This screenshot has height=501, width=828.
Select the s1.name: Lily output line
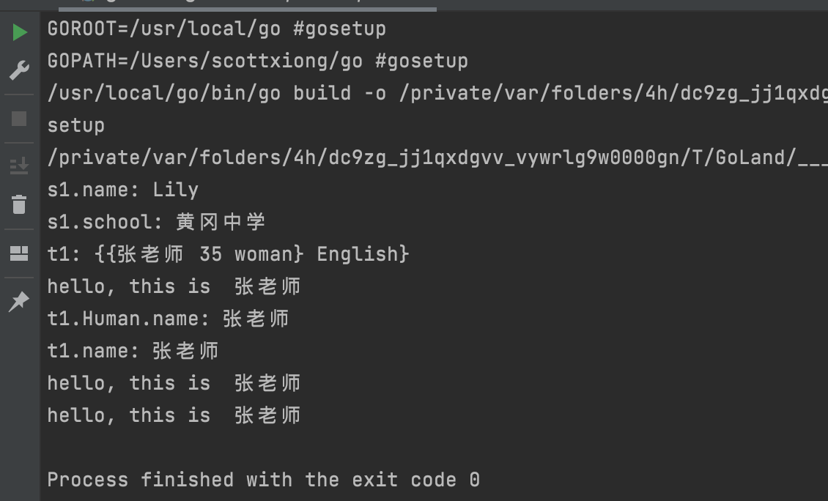point(123,190)
